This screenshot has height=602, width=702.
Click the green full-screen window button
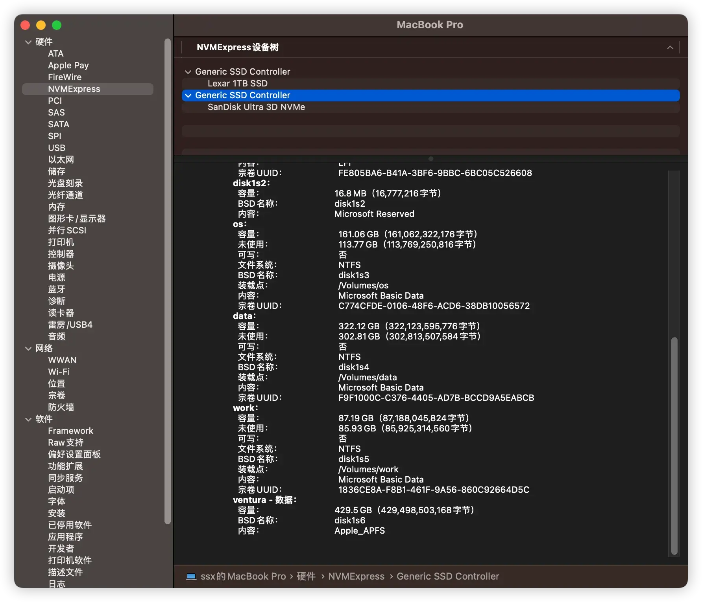(x=57, y=26)
